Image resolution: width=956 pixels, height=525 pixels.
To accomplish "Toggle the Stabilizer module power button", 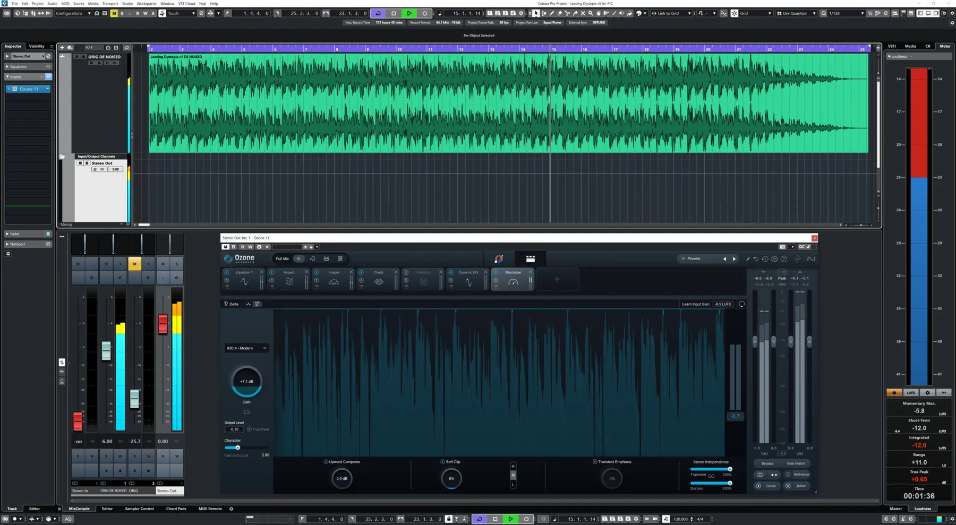I will click(406, 272).
